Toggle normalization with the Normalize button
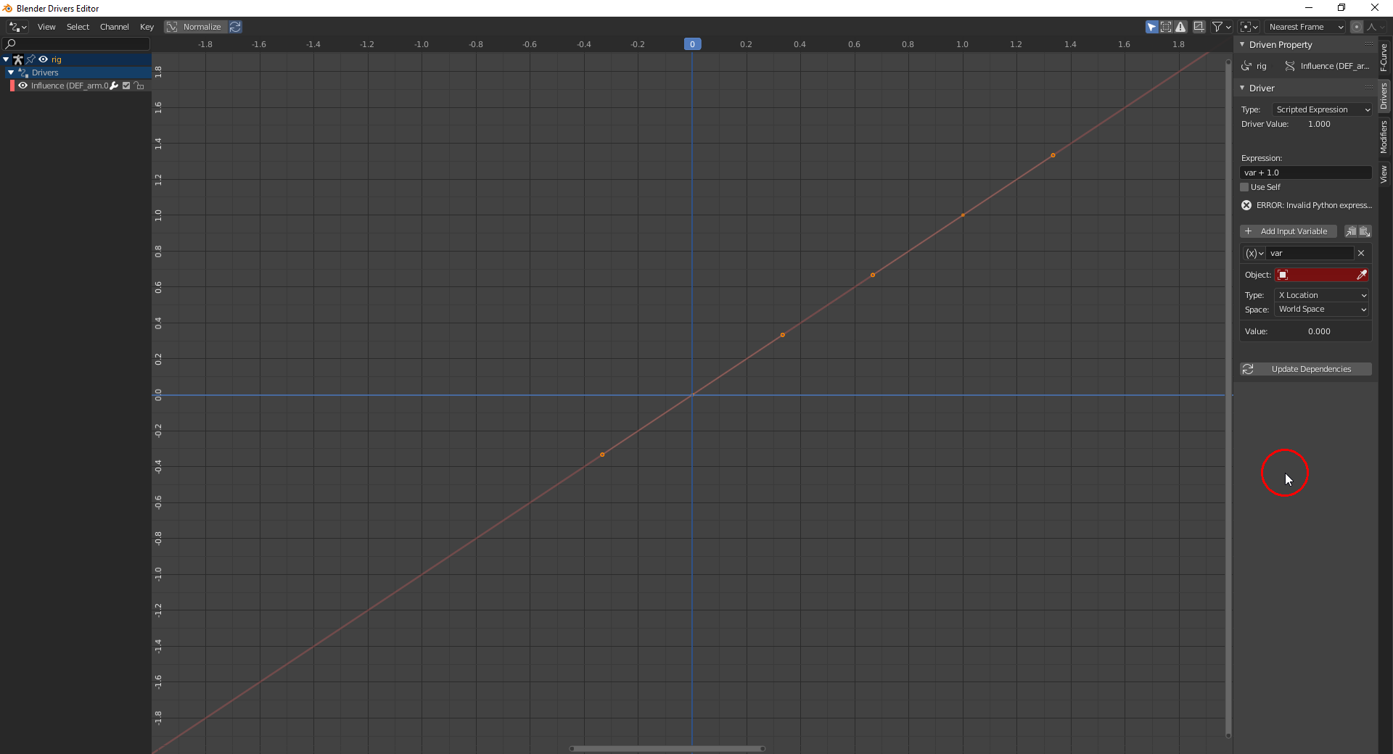 point(196,27)
